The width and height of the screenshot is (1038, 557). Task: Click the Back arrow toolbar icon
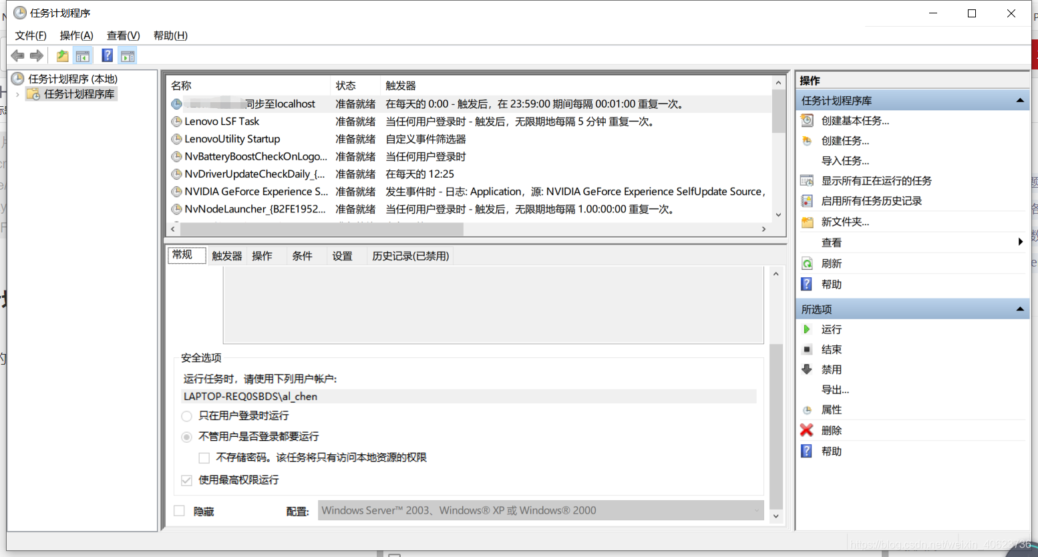point(18,55)
